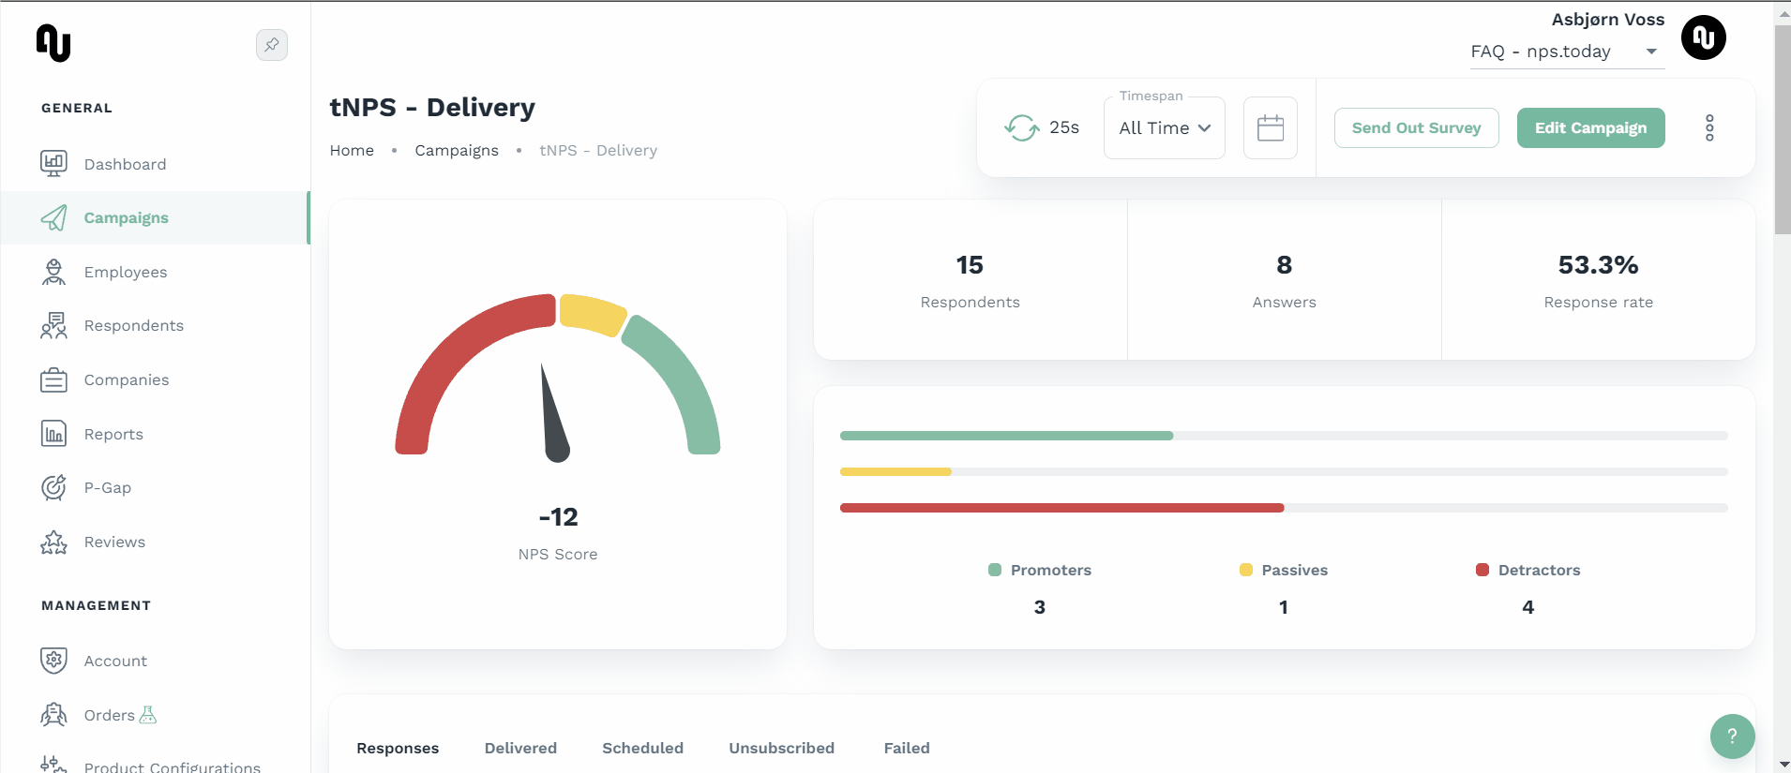Click the Send Out Survey button

point(1416,128)
